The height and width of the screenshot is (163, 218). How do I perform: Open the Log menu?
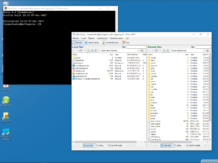(127, 38)
